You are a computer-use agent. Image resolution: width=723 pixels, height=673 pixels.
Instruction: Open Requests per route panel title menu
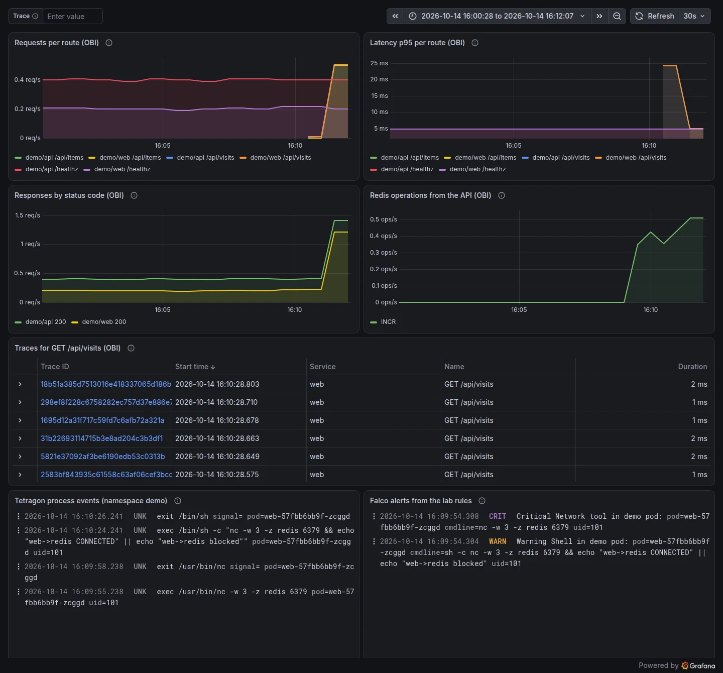tap(57, 43)
